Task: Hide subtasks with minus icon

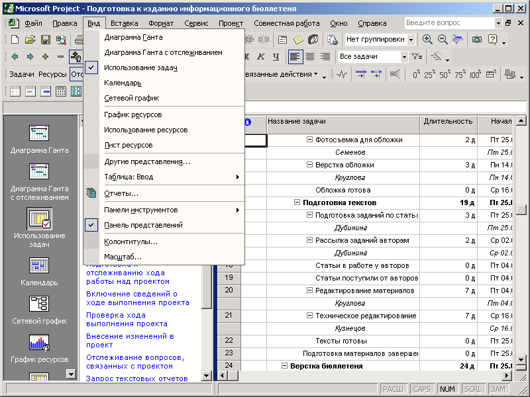Action: [x=60, y=57]
